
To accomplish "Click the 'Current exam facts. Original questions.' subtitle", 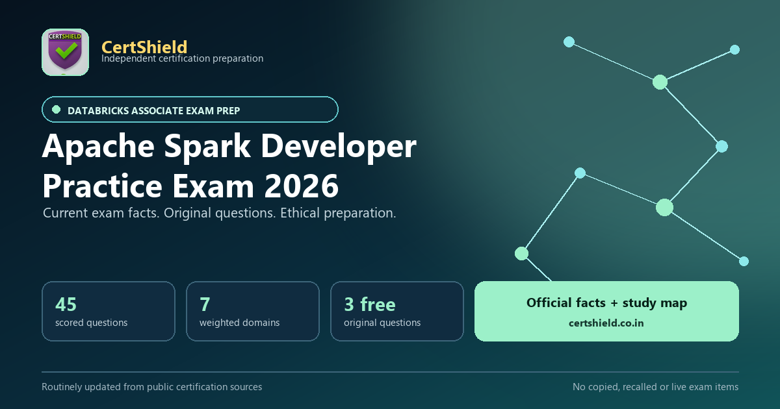I will (219, 213).
